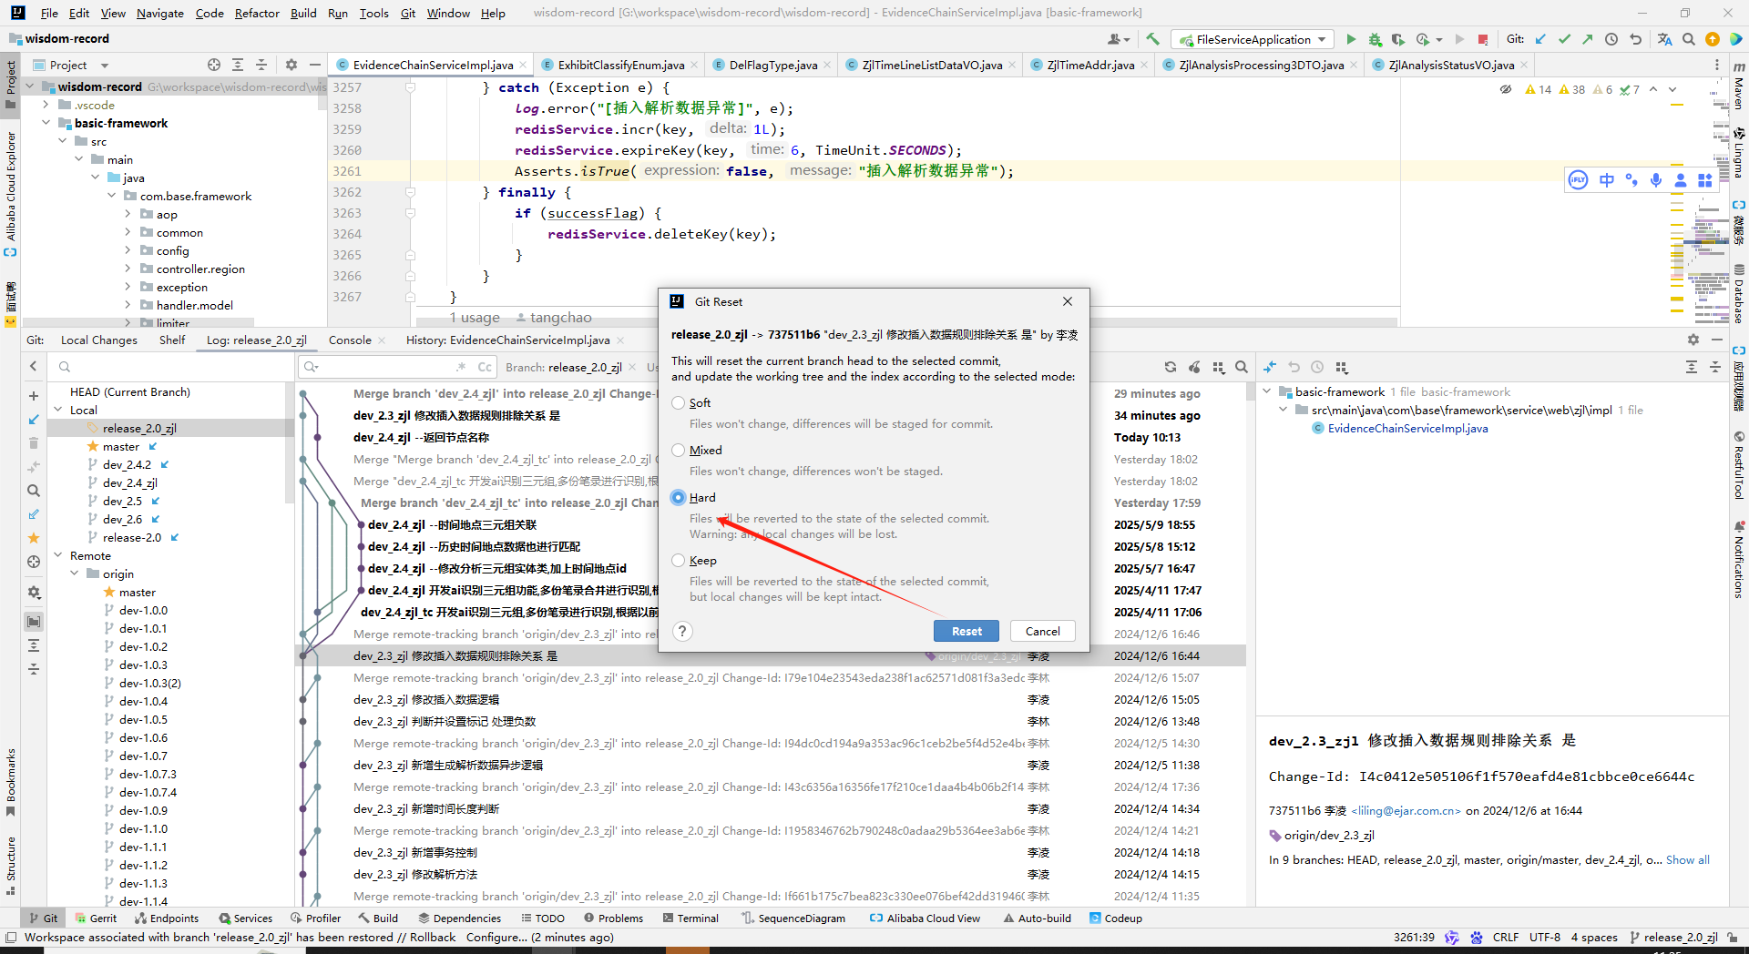Push commits using the Git push arrow

[1588, 39]
